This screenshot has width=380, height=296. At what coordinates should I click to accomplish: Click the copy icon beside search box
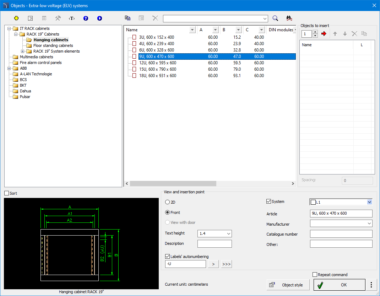127,18
